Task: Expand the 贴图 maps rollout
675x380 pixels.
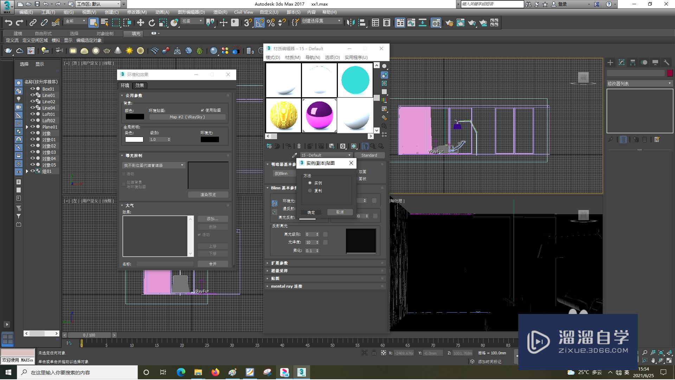Action: (x=275, y=279)
